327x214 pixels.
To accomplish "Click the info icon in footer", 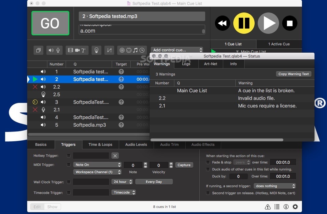I will 286,207.
